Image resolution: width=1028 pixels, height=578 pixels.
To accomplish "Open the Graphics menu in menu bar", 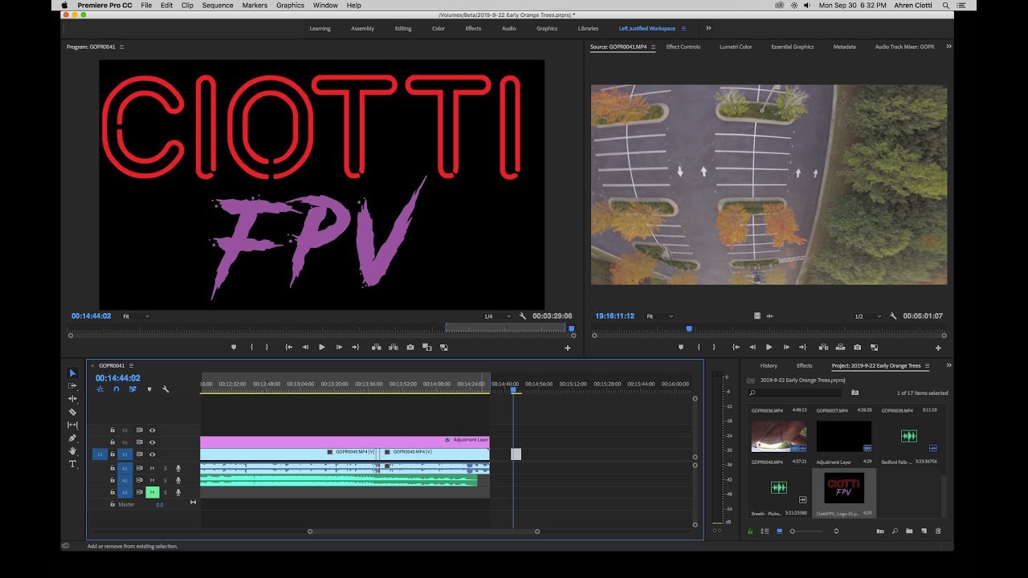I will [290, 6].
